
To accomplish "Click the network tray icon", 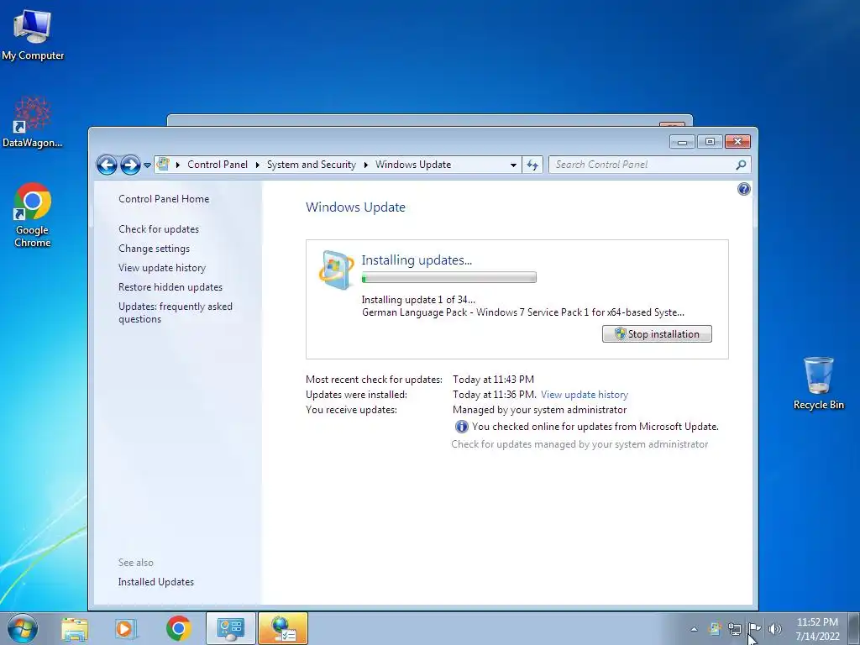I will [734, 629].
